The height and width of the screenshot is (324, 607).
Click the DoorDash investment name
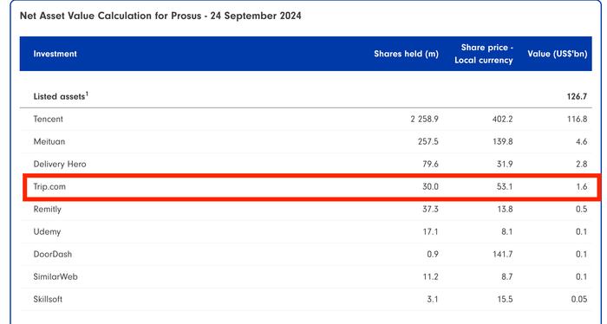[x=53, y=254]
